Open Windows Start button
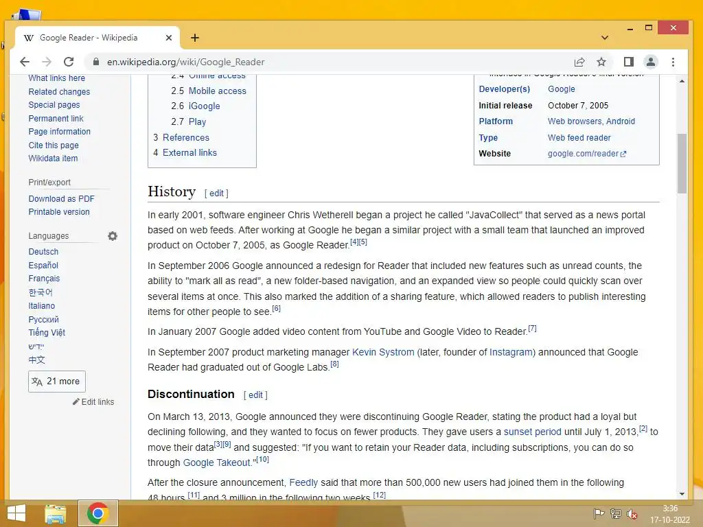The width and height of the screenshot is (703, 527). click(16, 513)
